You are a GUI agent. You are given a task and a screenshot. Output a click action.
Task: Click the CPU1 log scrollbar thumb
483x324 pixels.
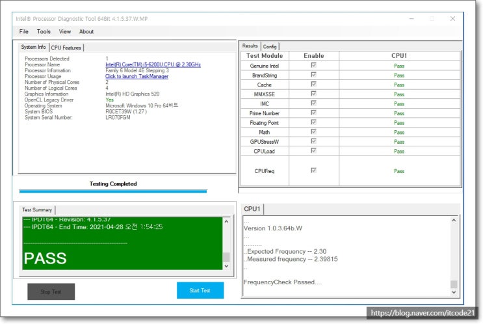coord(454,284)
